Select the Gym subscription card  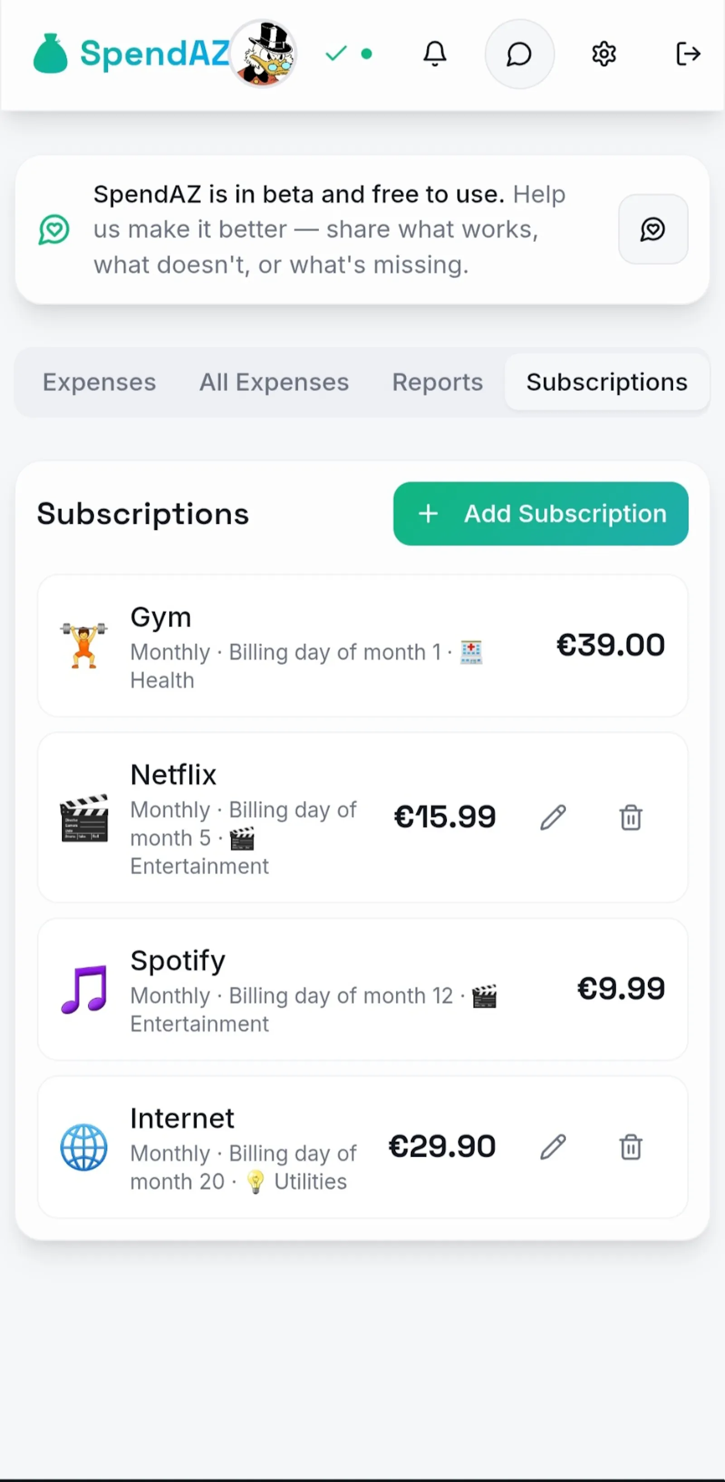pos(362,645)
